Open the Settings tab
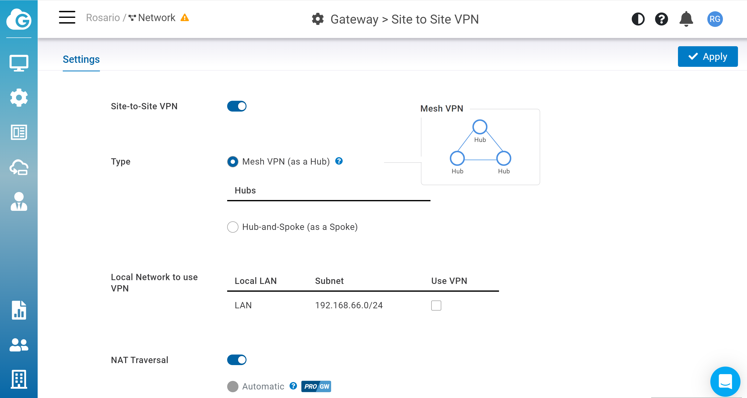 click(x=81, y=59)
